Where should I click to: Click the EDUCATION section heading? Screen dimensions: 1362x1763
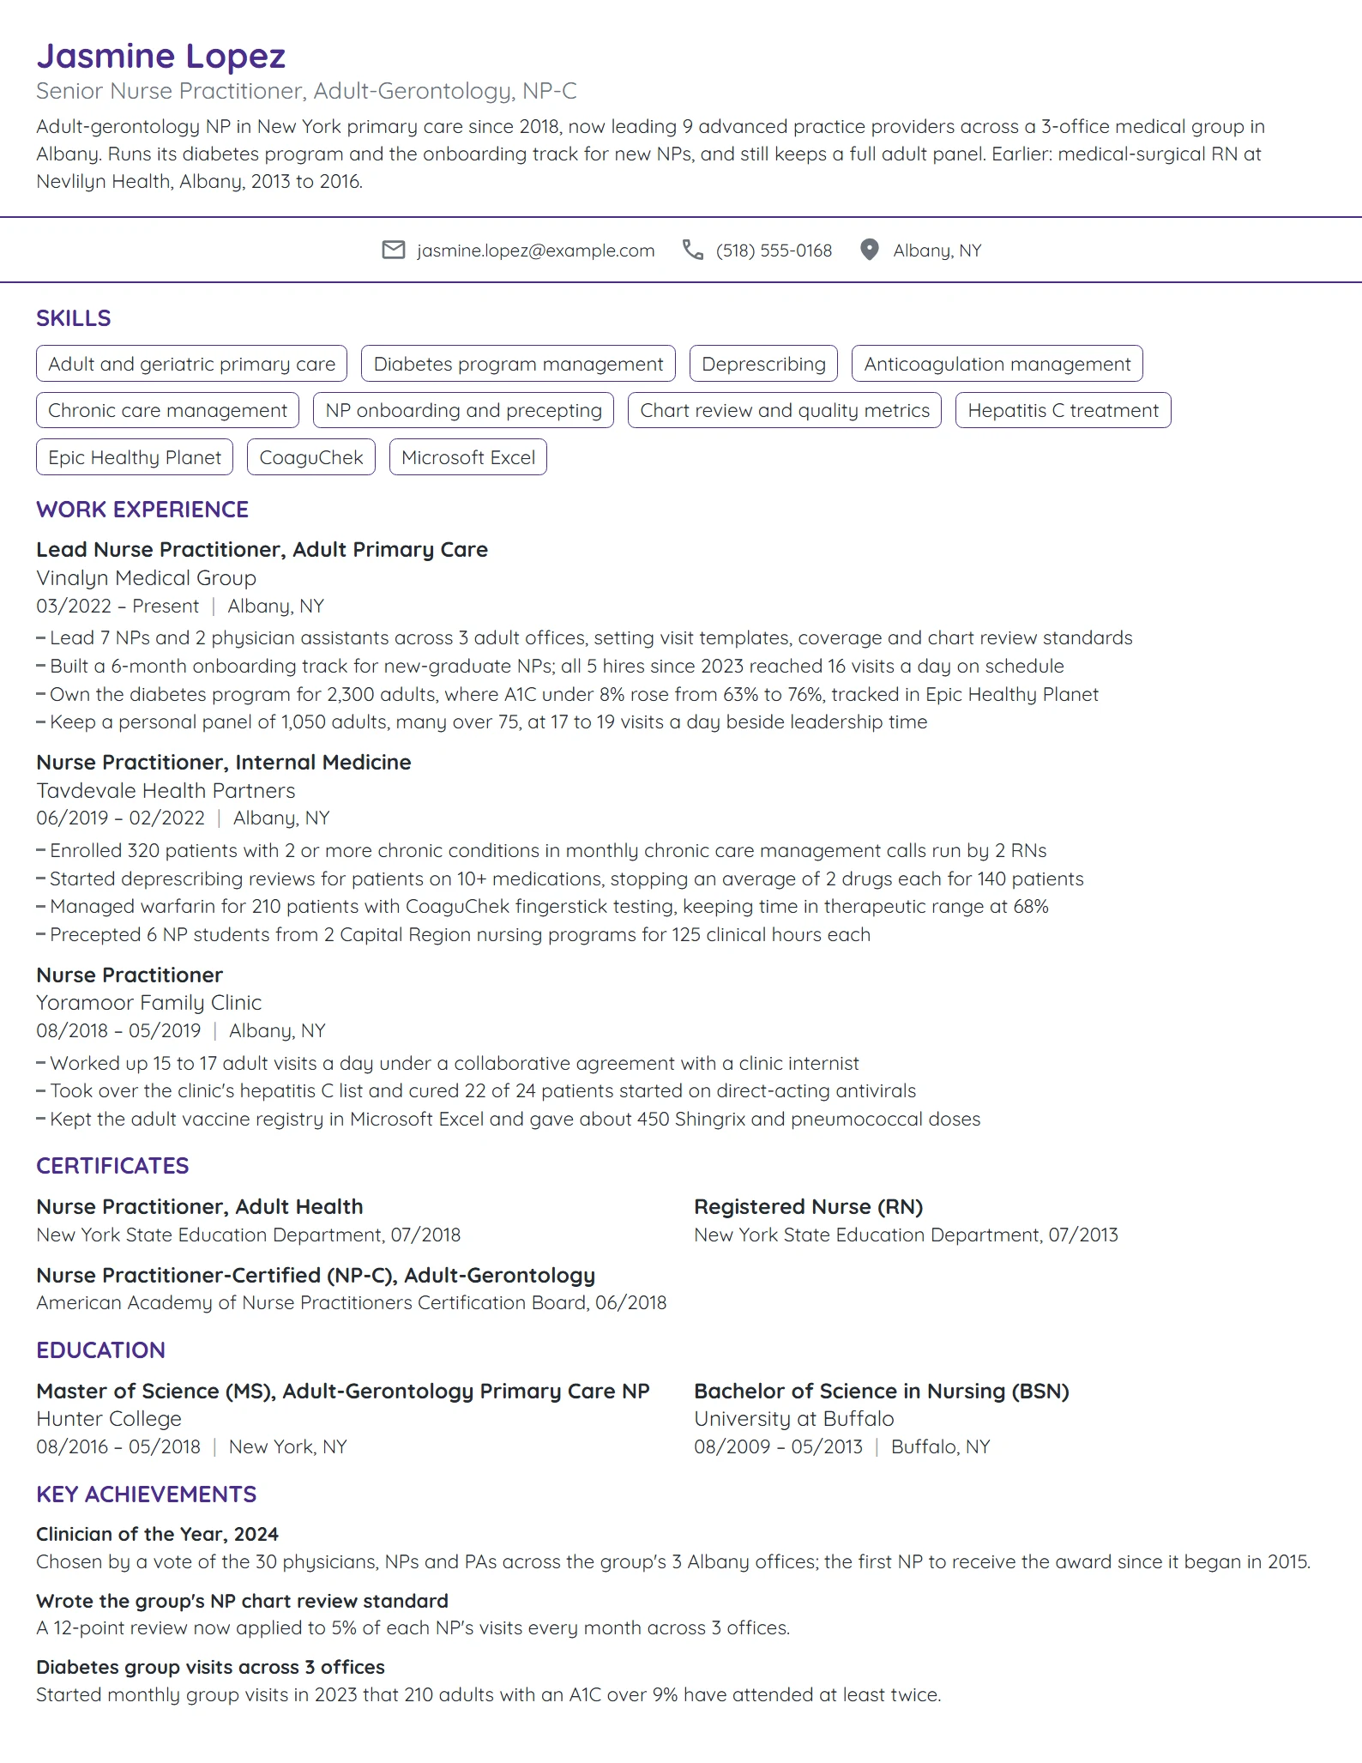[x=100, y=1350]
